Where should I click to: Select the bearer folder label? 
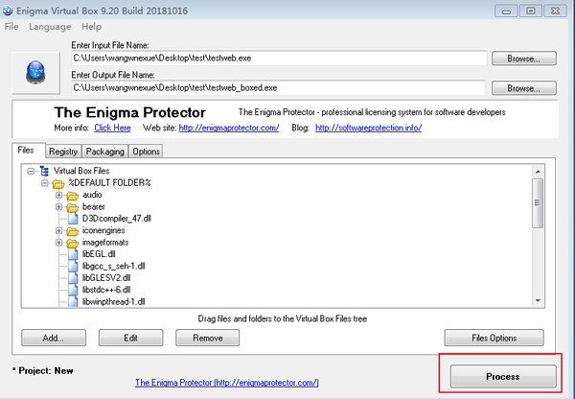(94, 206)
